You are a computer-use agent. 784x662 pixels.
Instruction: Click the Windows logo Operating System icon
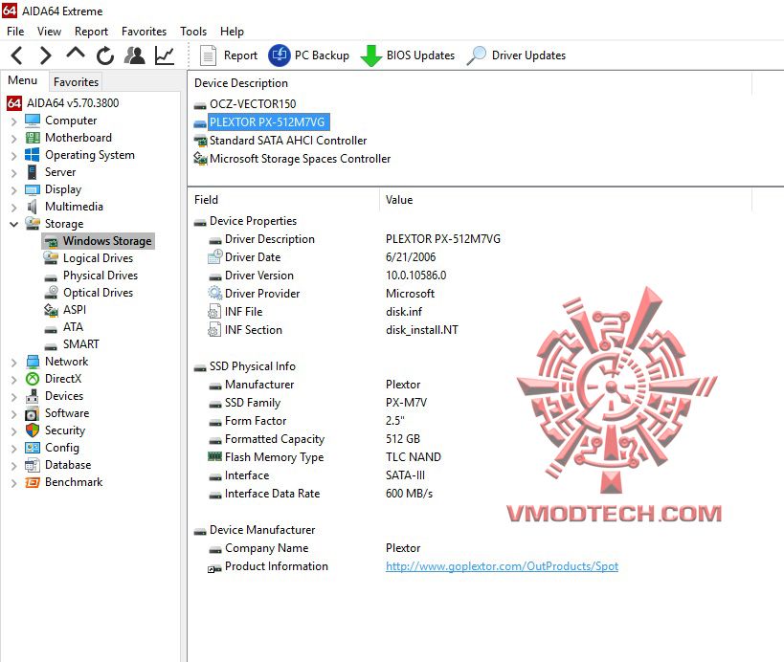click(32, 154)
